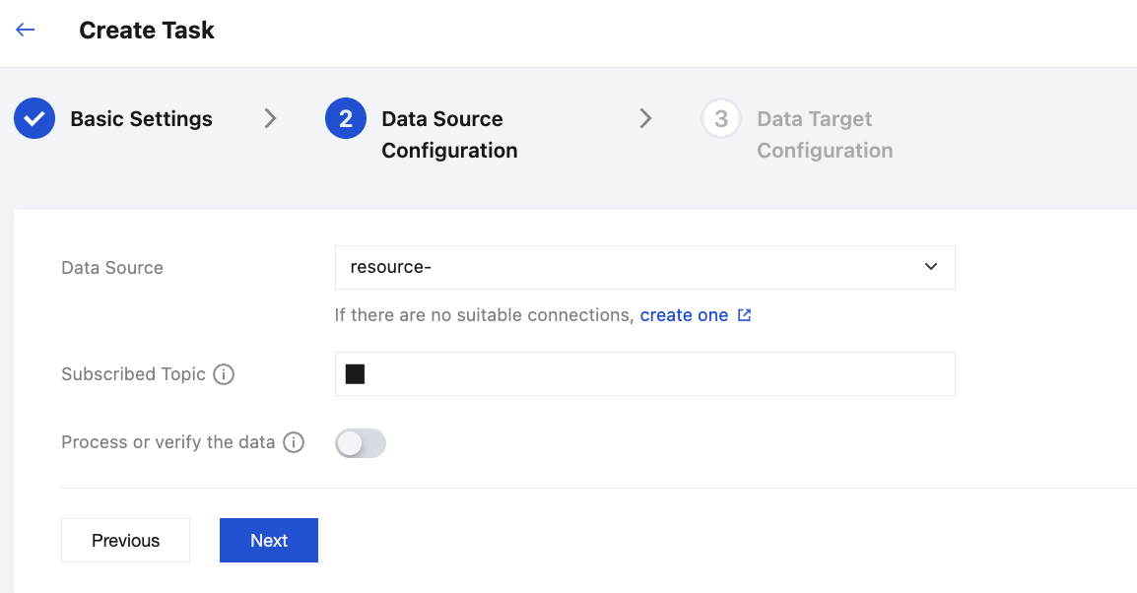Click the step 2 number circle
The height and width of the screenshot is (593, 1137).
click(x=346, y=119)
